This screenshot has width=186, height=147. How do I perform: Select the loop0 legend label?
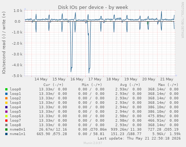[15, 89]
